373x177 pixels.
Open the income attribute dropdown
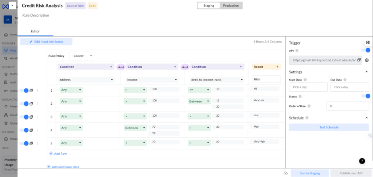point(152,80)
